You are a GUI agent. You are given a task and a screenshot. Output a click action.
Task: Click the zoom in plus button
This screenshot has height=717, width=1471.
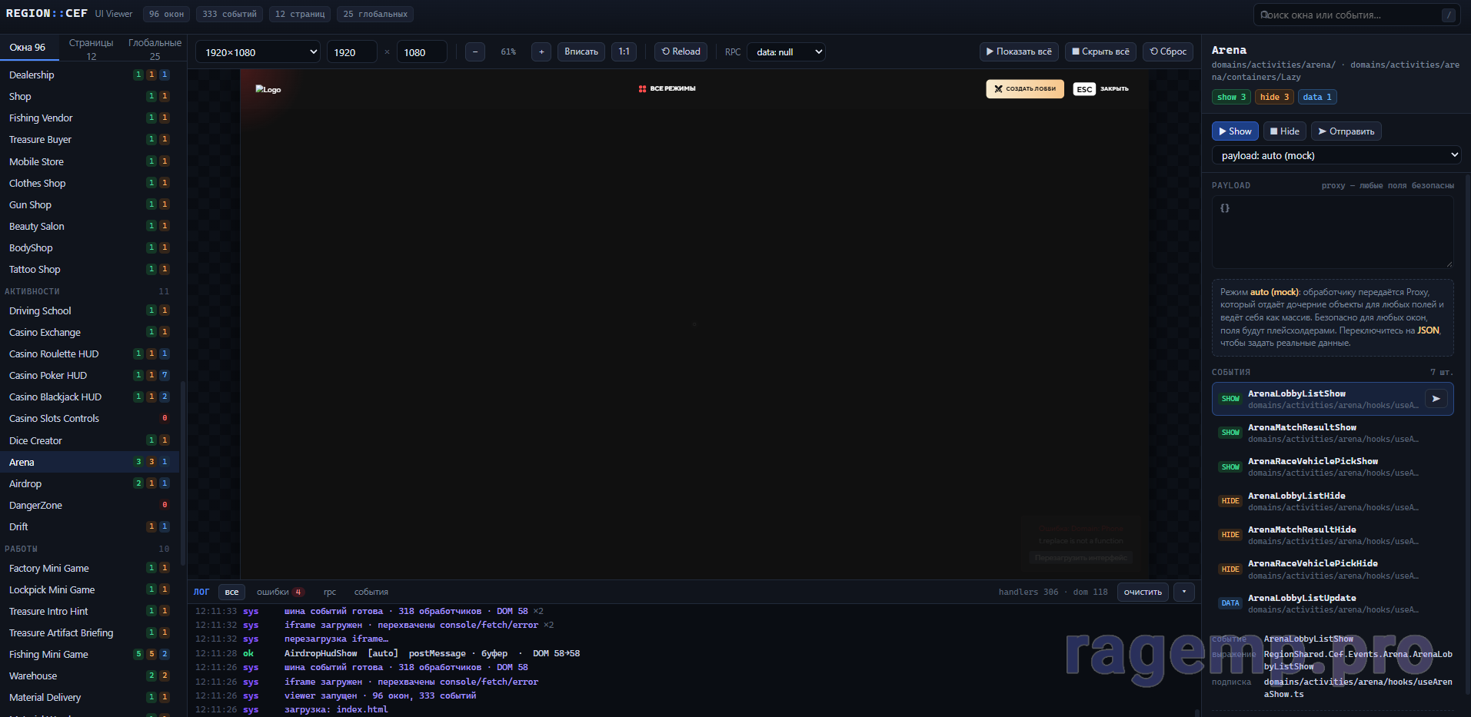[x=541, y=52]
